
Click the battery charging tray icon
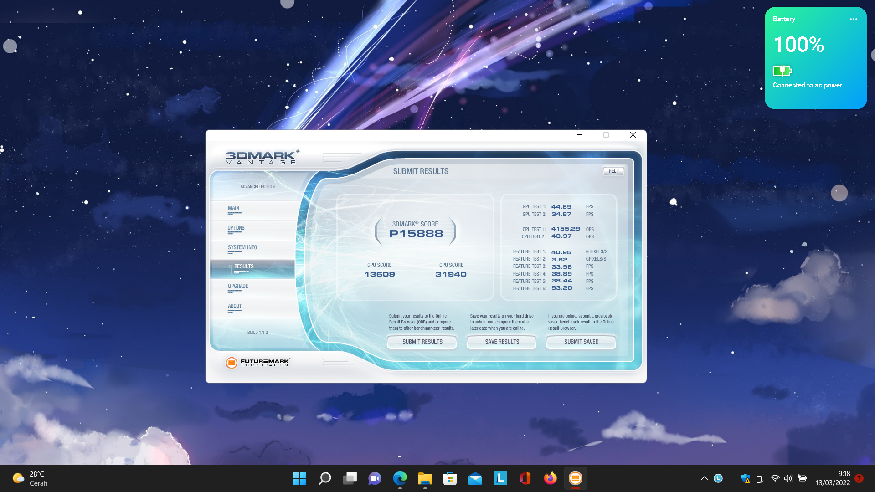(803, 478)
